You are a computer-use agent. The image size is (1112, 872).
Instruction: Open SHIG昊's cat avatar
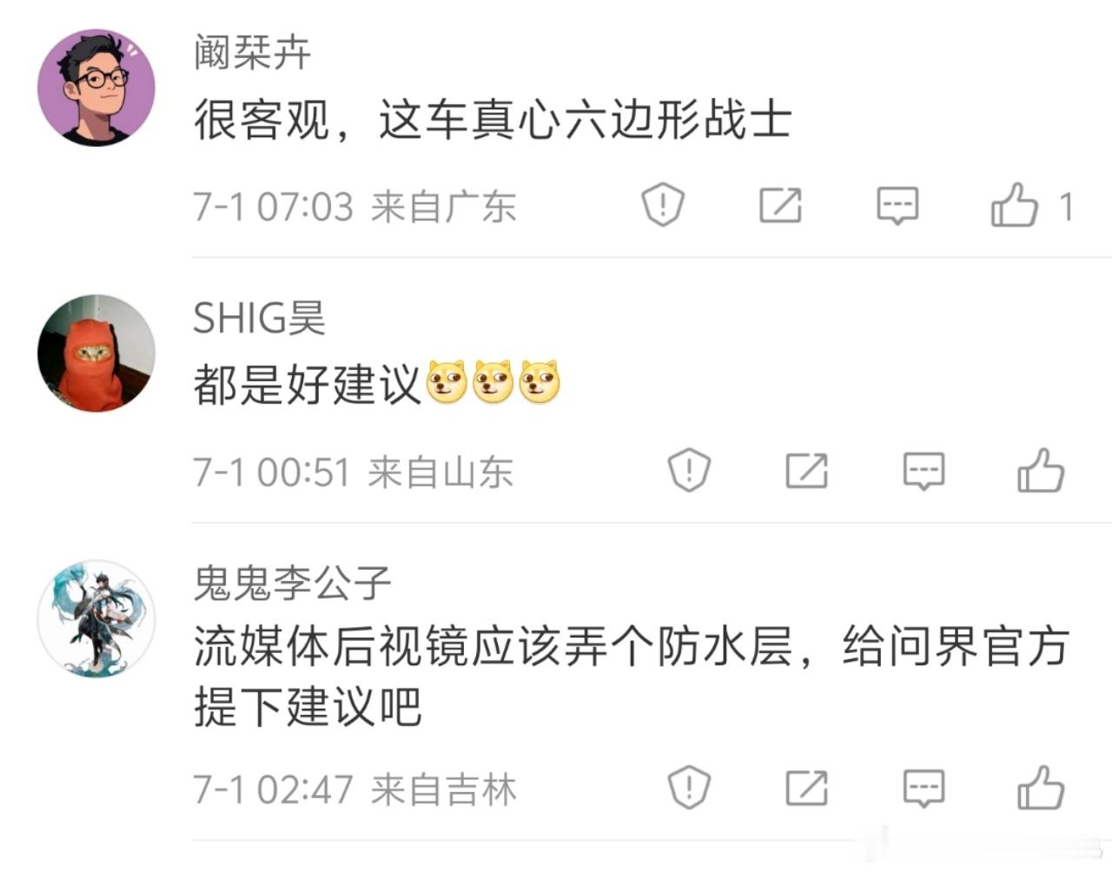click(96, 353)
